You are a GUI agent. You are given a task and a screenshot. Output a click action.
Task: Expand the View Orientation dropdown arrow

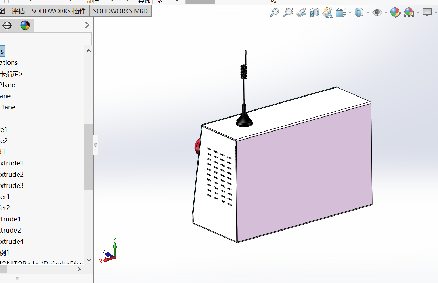click(350, 13)
